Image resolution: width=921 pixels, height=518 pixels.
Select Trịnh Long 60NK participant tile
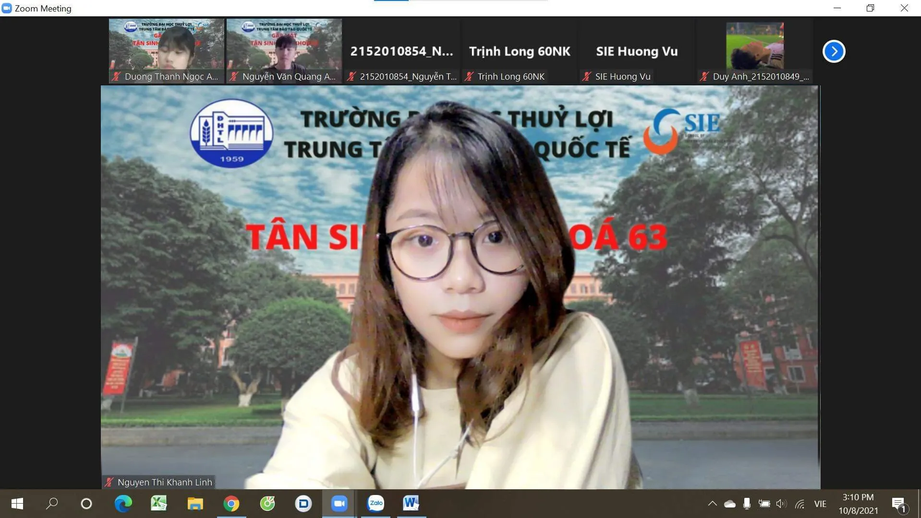pos(519,51)
